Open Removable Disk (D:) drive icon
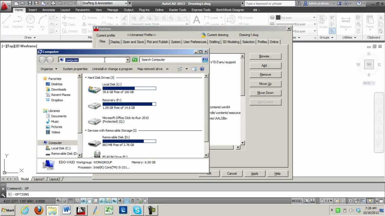This screenshot has width=385, height=216. point(94,142)
